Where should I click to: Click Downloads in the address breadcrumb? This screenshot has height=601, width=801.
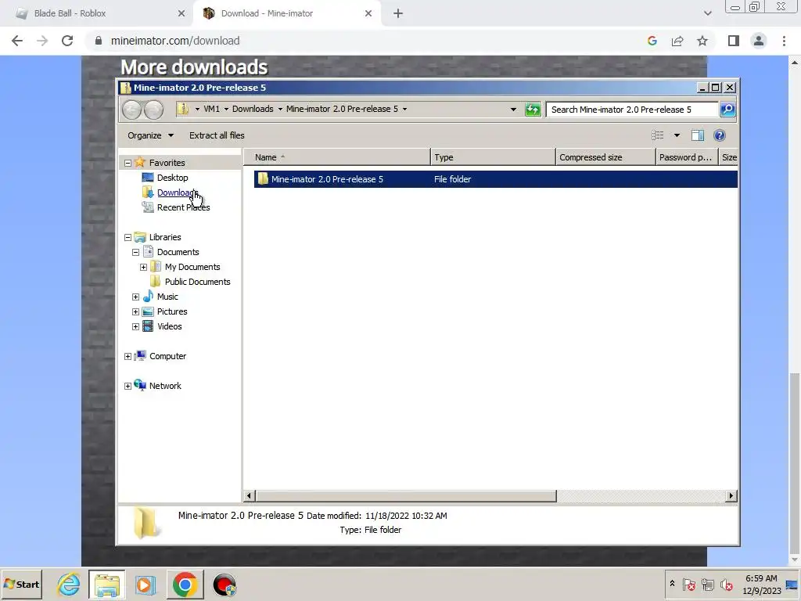(x=253, y=109)
